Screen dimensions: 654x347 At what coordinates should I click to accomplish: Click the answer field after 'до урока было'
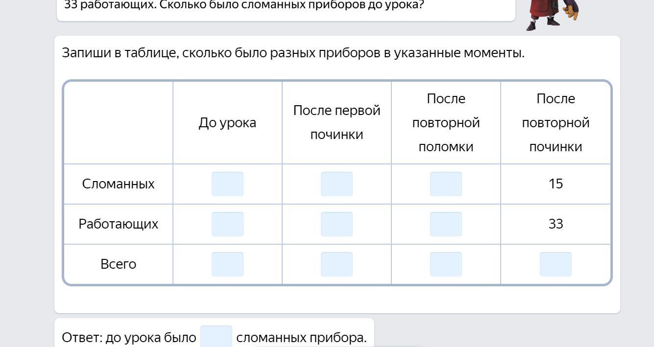point(216,337)
